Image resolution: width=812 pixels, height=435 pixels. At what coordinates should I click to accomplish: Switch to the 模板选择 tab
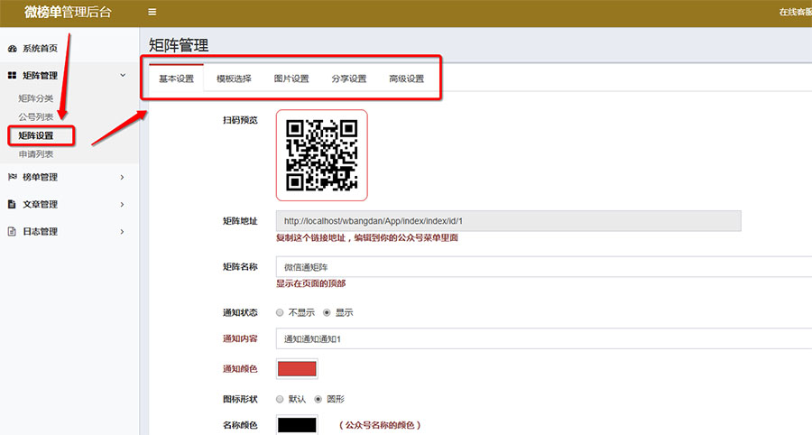234,79
